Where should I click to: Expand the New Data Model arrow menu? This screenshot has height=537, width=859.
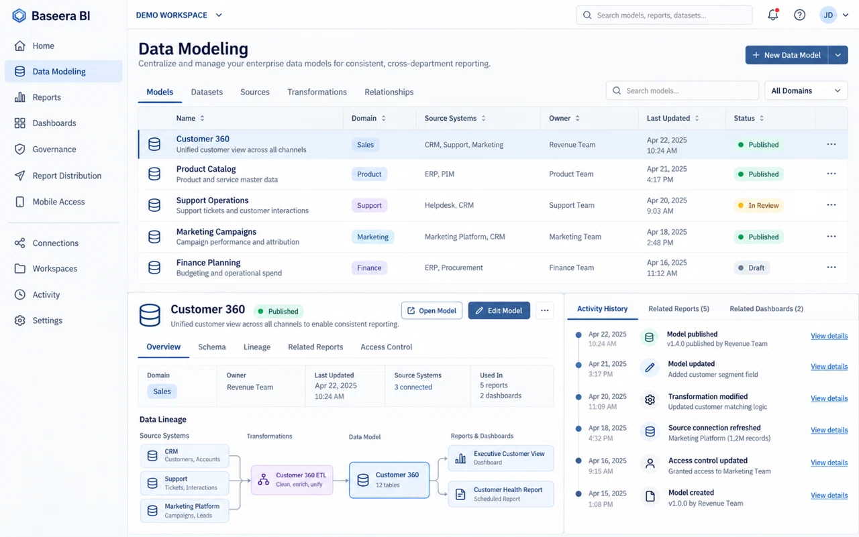(838, 55)
